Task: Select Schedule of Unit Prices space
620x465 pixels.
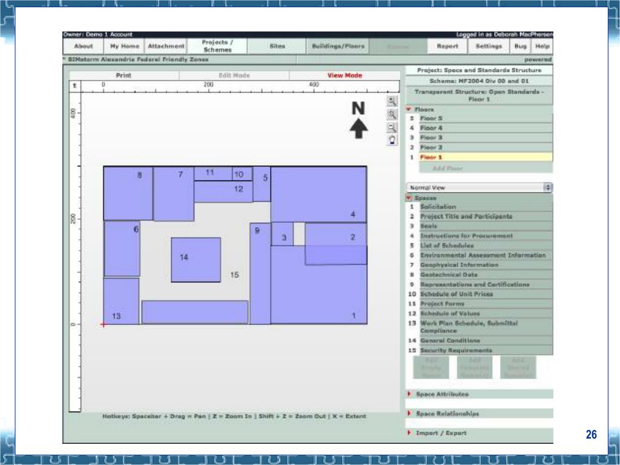Action: [x=486, y=294]
